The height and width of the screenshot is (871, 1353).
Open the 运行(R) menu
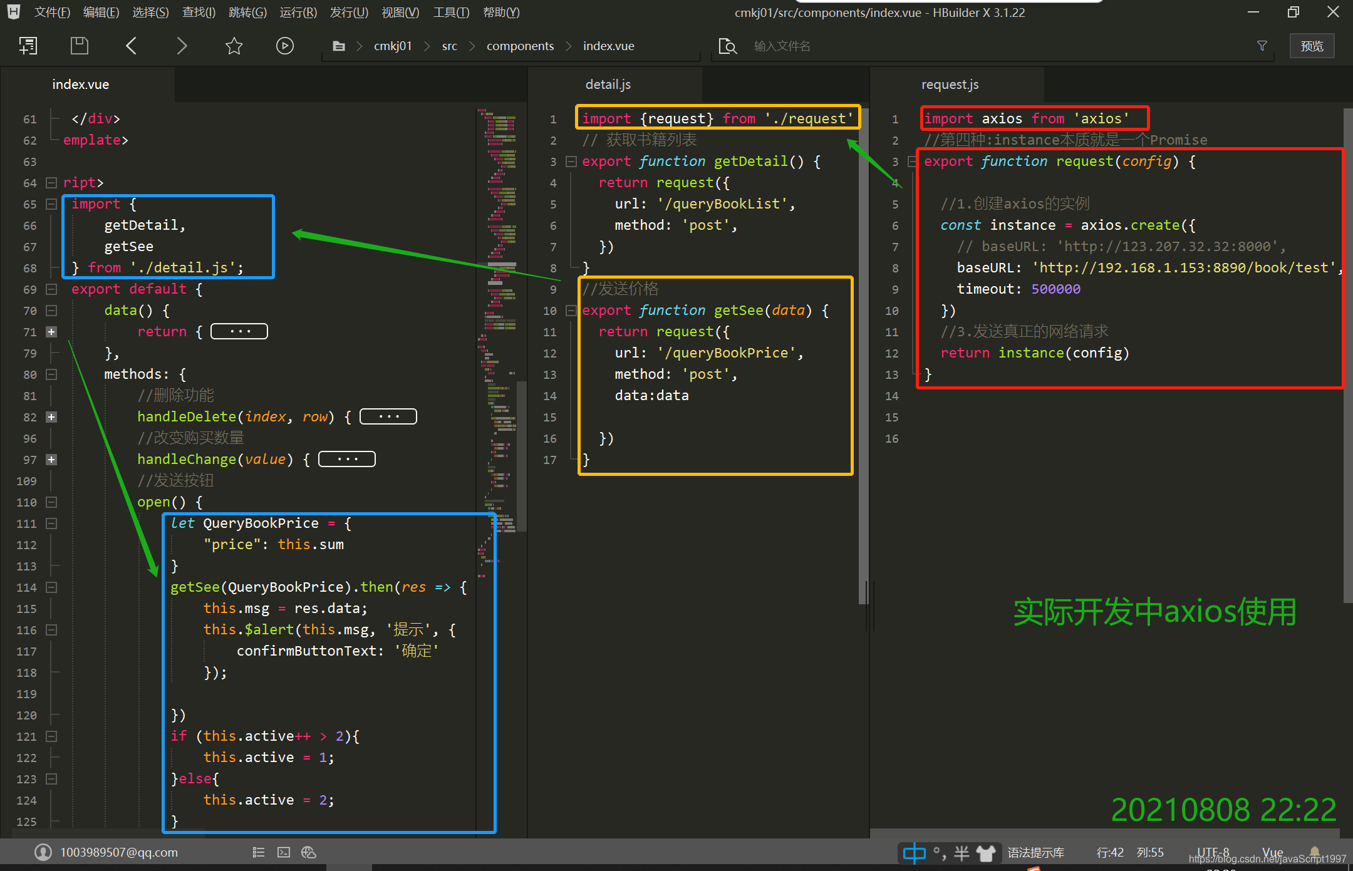[298, 13]
